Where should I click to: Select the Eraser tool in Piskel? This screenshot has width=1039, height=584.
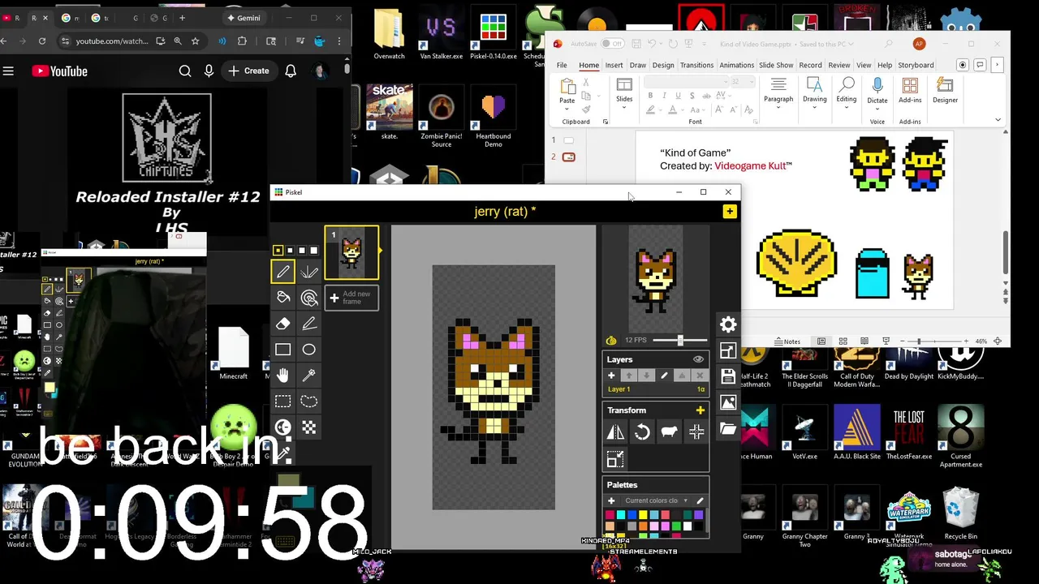[x=282, y=324]
